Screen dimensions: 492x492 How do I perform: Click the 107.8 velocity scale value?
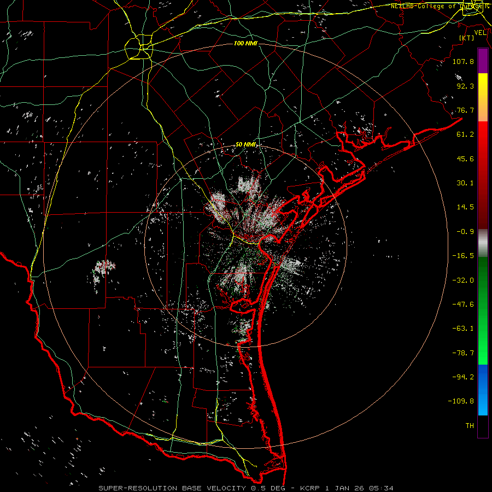(x=463, y=61)
